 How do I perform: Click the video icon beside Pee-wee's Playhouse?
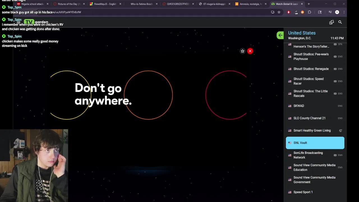point(335,57)
